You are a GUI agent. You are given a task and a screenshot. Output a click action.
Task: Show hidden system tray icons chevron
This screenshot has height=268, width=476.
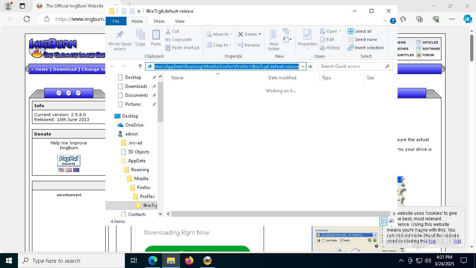(401, 261)
